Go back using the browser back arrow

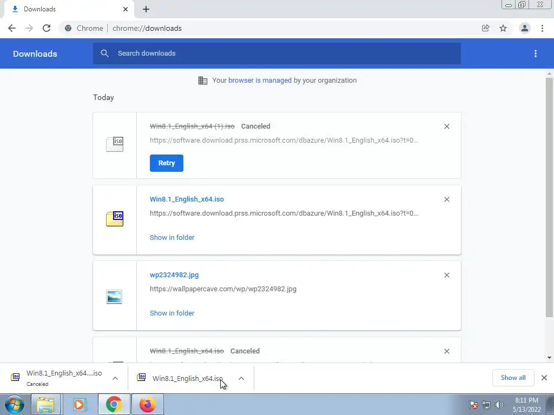pyautogui.click(x=12, y=28)
